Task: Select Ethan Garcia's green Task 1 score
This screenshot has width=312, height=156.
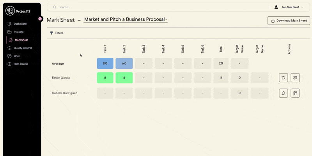Action: [105, 78]
